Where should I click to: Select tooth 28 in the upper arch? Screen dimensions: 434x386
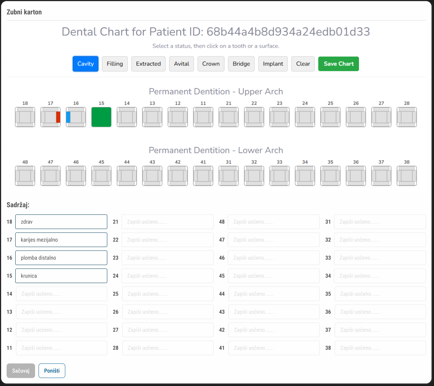[407, 117]
